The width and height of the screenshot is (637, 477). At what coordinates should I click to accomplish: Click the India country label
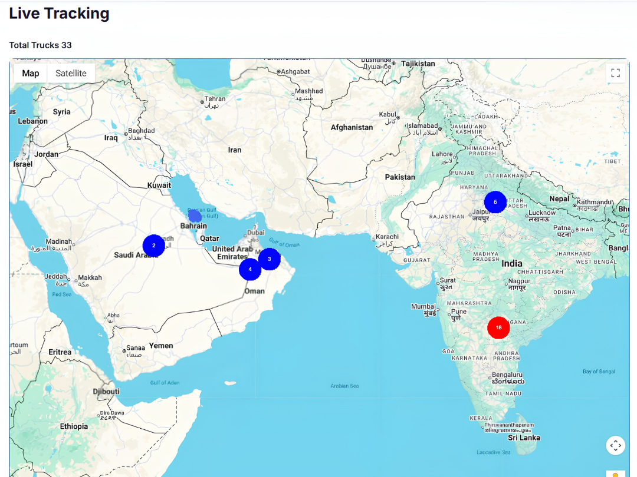[511, 264]
